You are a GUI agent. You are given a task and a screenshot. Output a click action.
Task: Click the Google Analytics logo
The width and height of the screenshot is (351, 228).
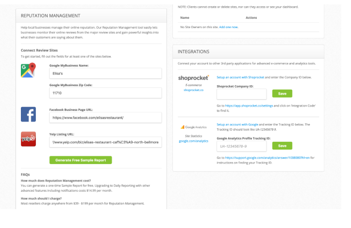point(193,127)
